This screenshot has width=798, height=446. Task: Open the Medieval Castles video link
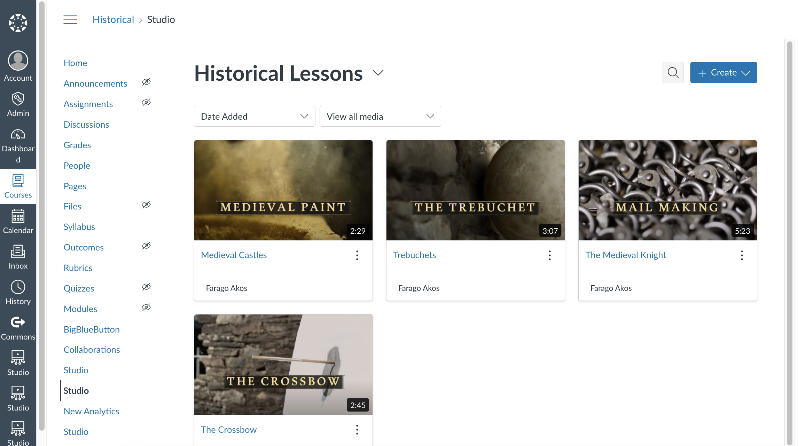(234, 255)
